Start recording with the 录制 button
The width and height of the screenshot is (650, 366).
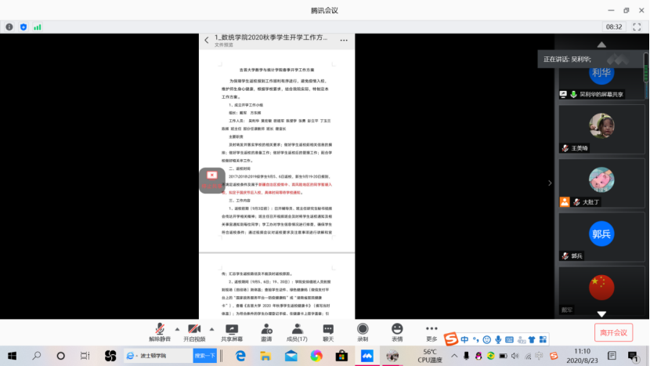click(363, 332)
